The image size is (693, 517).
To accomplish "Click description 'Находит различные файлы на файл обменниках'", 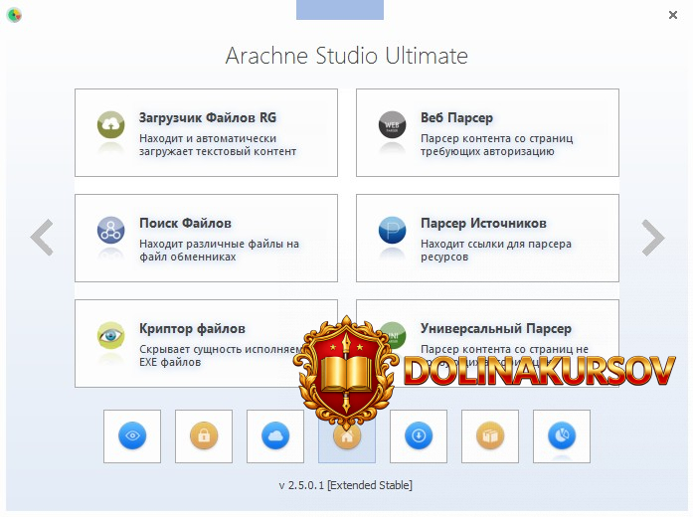I will click(x=219, y=251).
